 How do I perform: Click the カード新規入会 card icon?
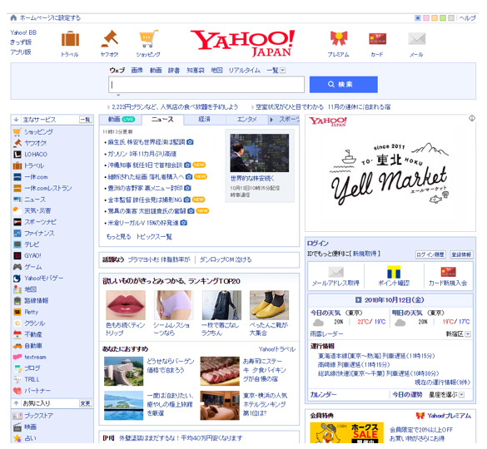pyautogui.click(x=448, y=272)
